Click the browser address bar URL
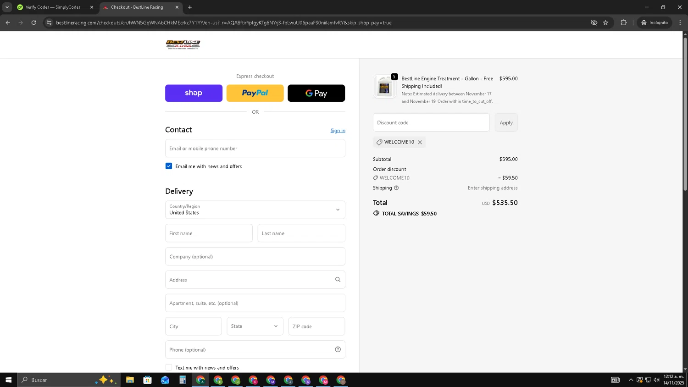 coord(224,22)
